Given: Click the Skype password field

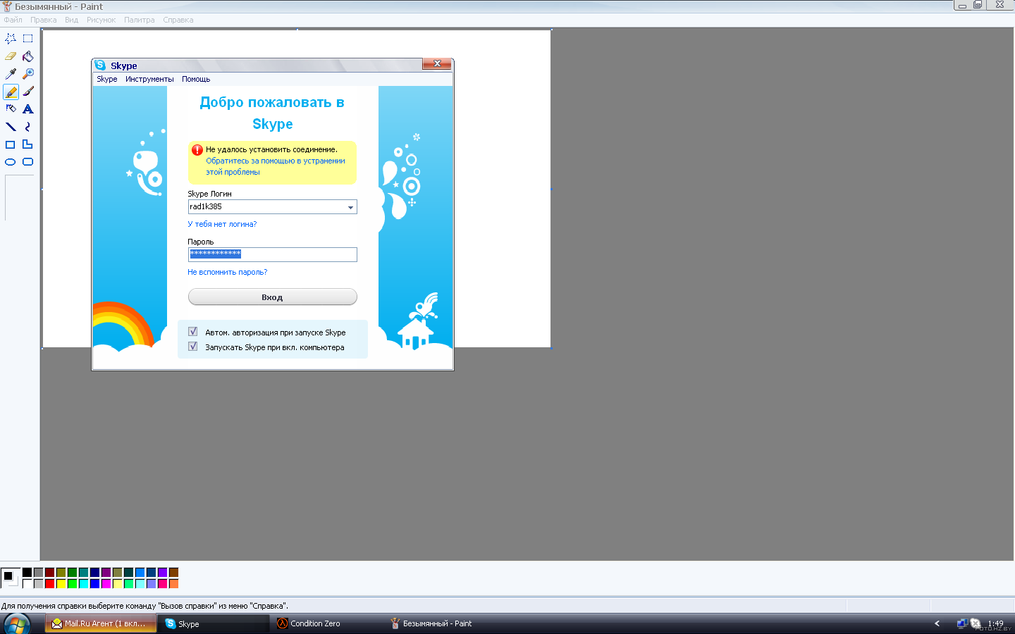Looking at the screenshot, I should (273, 254).
